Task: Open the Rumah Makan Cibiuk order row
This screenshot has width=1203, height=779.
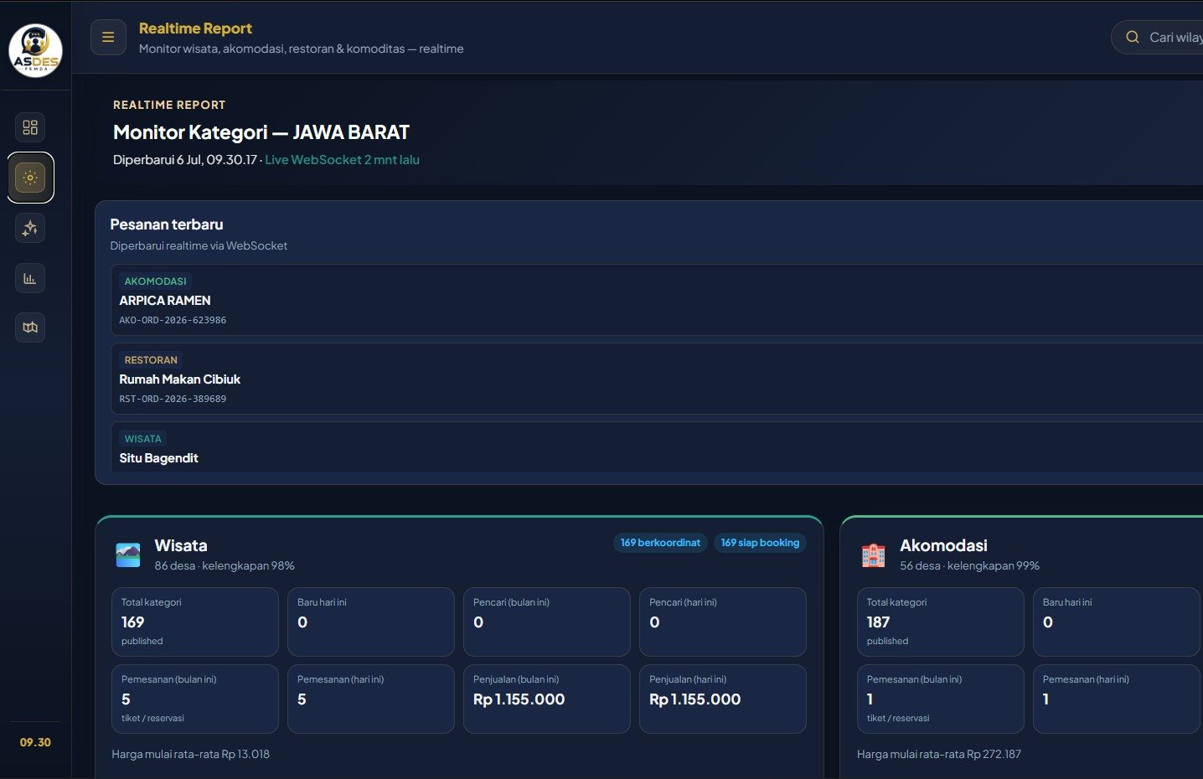Action: click(657, 379)
